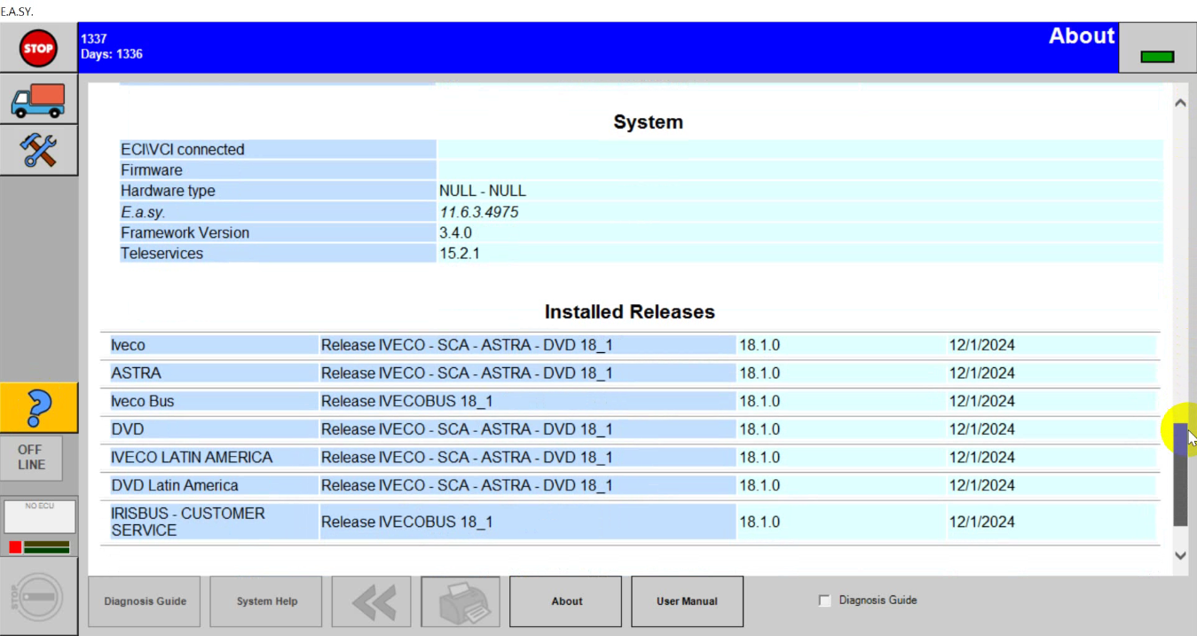Click date 12/1/2024 in the Iveco row
Screen dimensions: 1197x636
[x=981, y=345]
